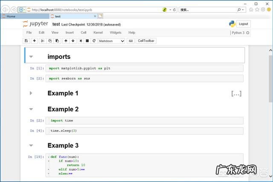The width and height of the screenshot is (273, 182).
Task: Restart the kernel with refresh icon
Action: (x=94, y=41)
